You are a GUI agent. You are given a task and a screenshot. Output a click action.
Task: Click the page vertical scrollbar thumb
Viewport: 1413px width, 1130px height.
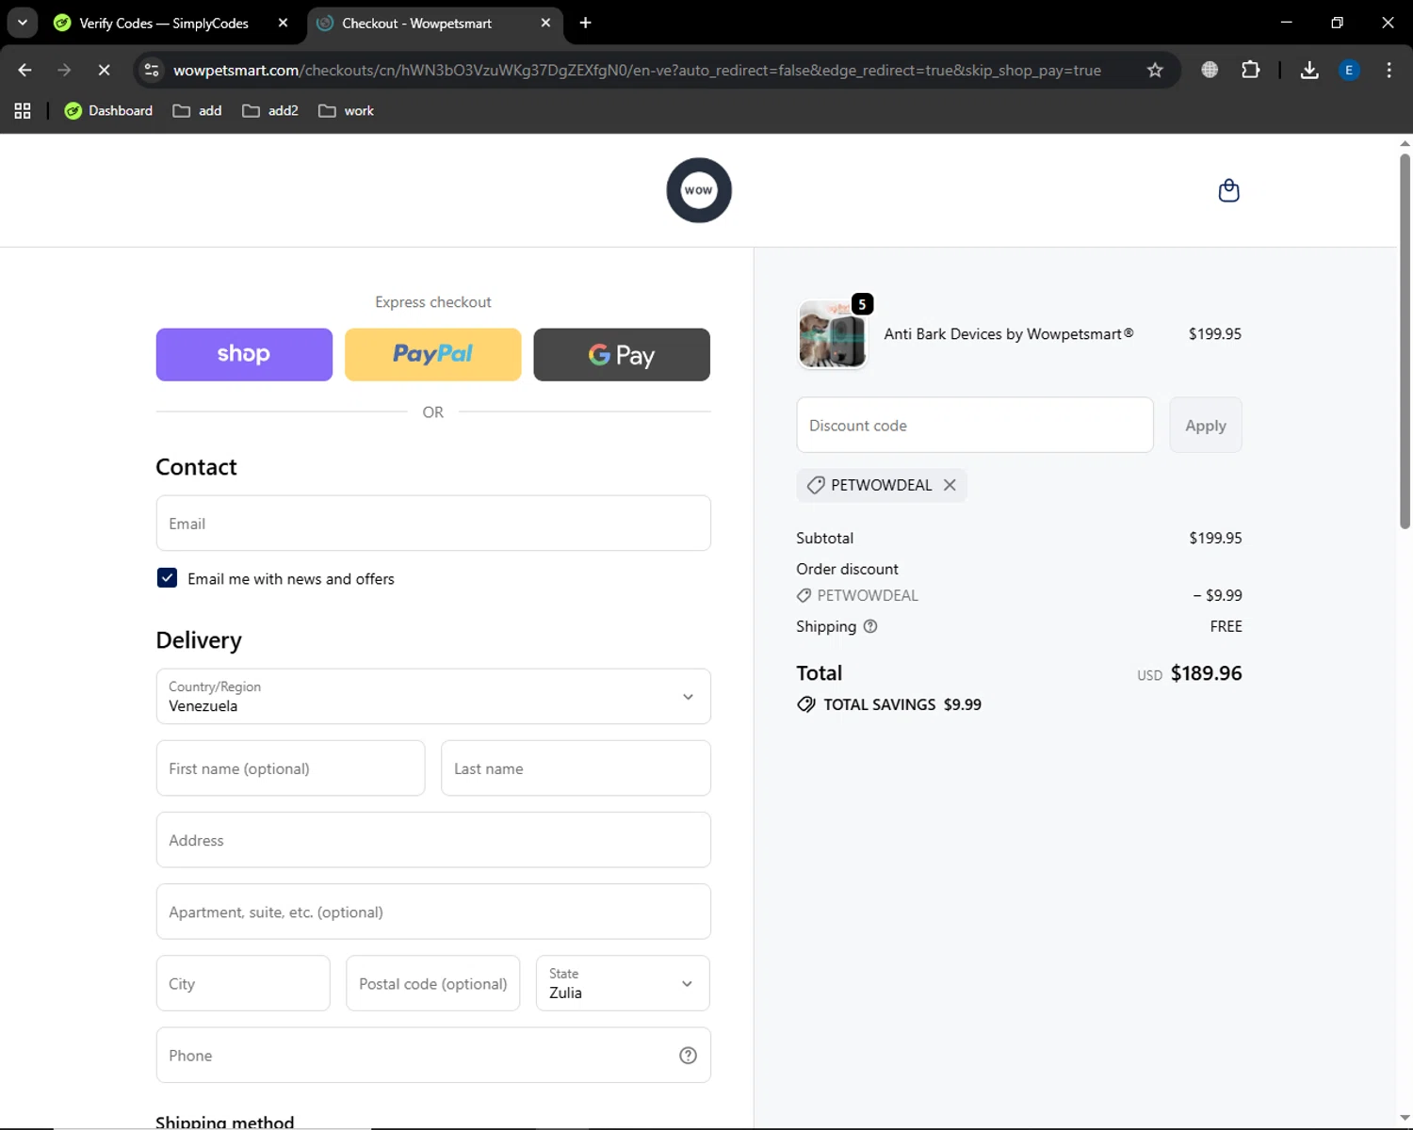(x=1405, y=341)
